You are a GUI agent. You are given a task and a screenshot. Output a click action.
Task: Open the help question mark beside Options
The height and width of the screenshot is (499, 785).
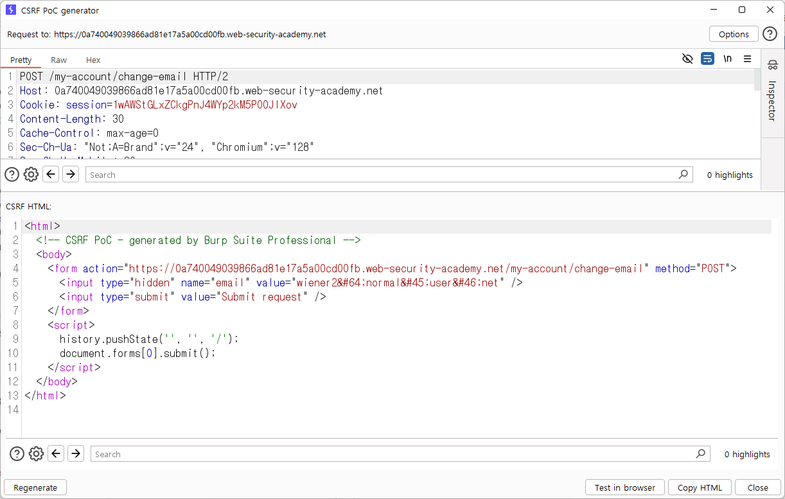770,34
